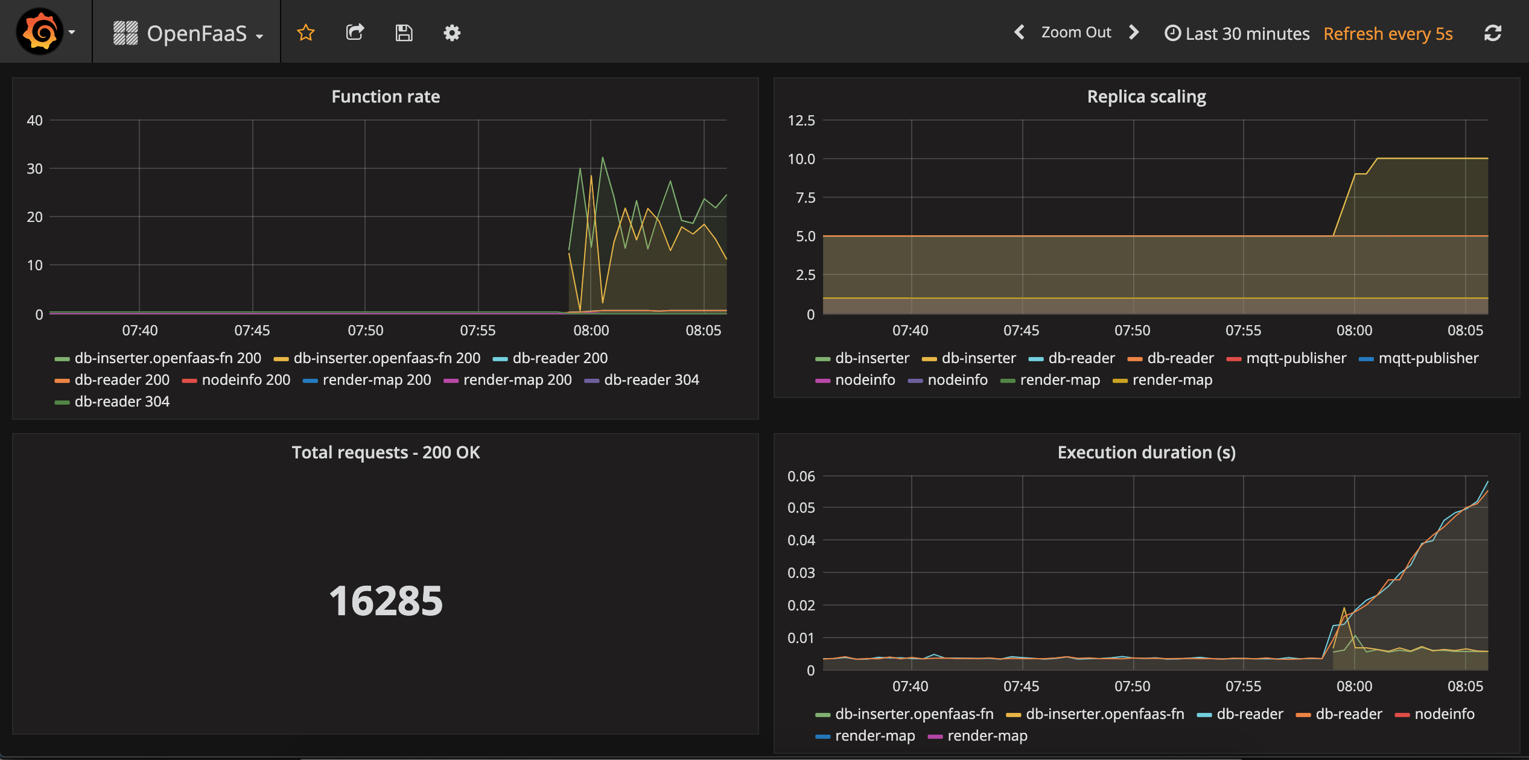Open the share dashboard icon

click(x=355, y=33)
